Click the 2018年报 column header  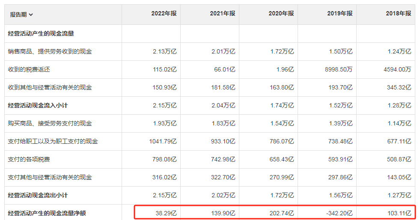(x=398, y=14)
